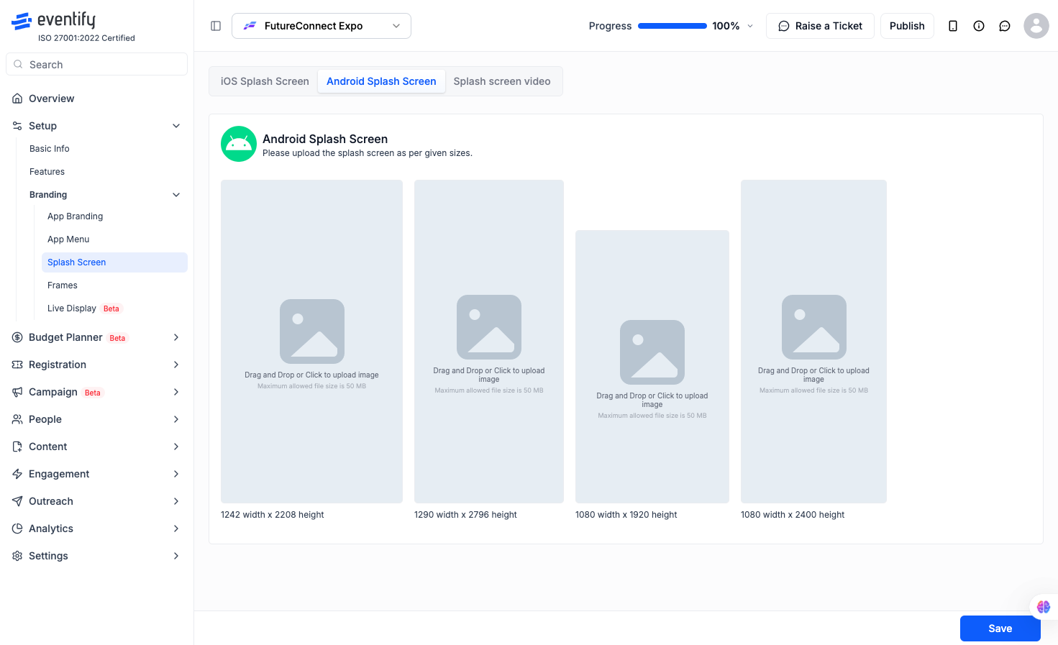Focus the sidebar Search field
1058x645 pixels.
point(97,64)
